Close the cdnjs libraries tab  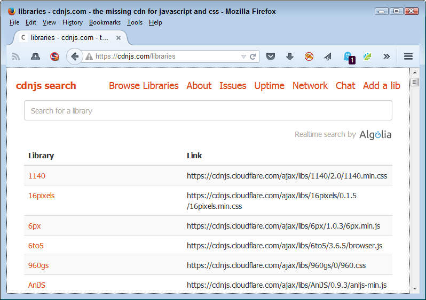point(119,38)
